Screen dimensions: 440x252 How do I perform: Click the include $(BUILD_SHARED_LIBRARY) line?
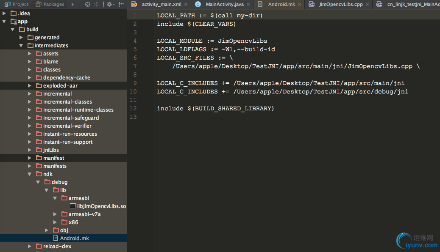215,108
